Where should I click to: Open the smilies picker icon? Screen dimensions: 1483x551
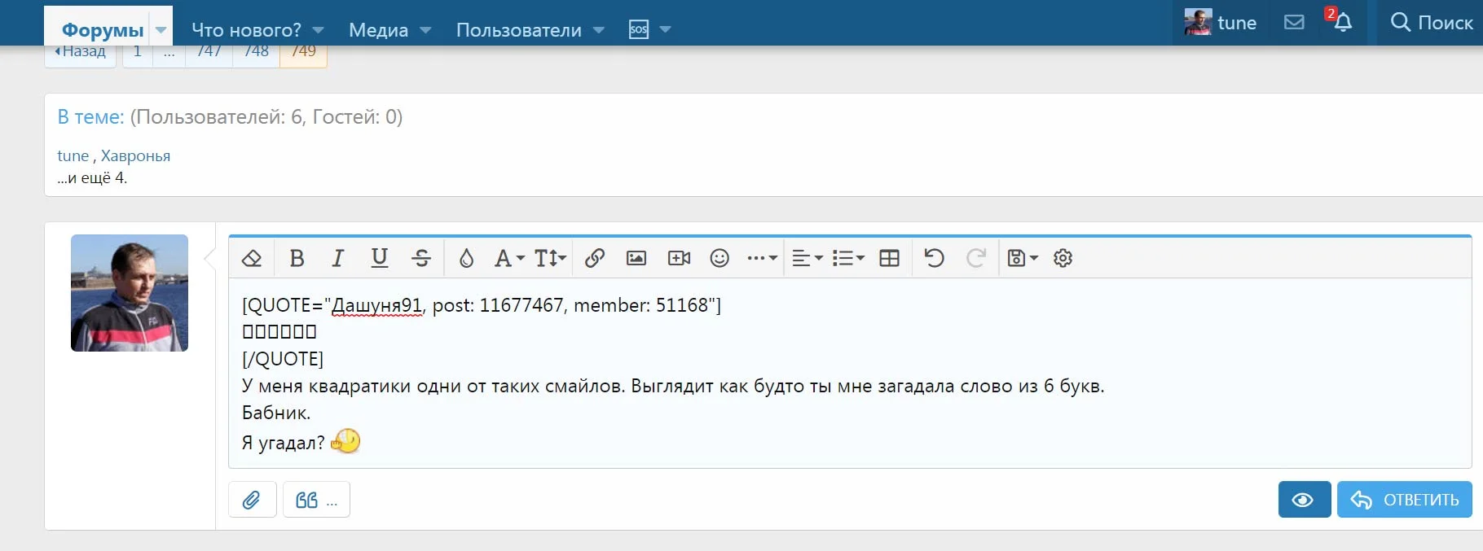click(719, 259)
